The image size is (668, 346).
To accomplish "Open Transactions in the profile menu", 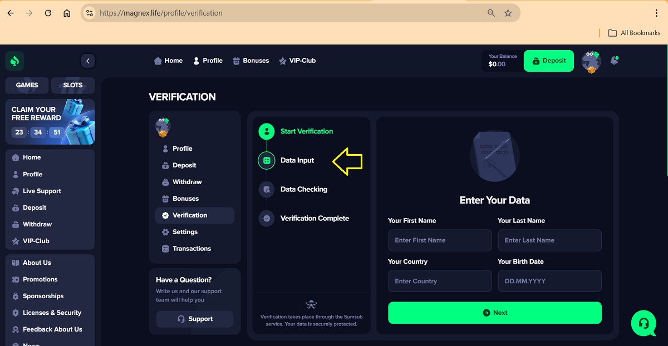I will pyautogui.click(x=191, y=249).
